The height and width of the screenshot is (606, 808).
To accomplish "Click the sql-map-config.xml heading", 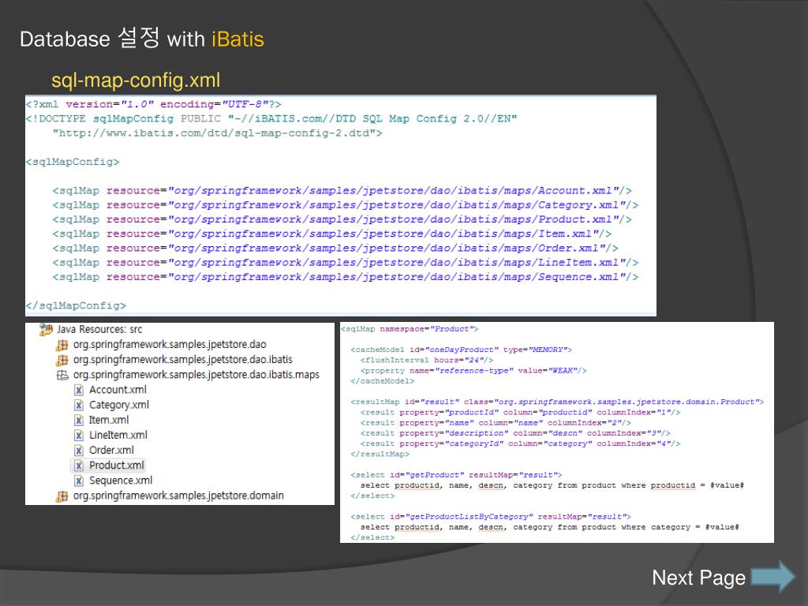I will click(136, 80).
